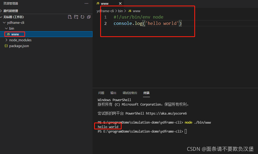Click the 资源管理器 explorer title

(11, 3)
